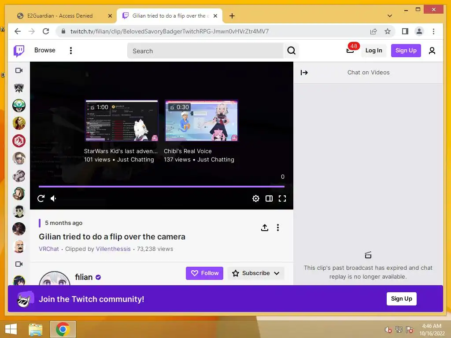The width and height of the screenshot is (451, 338).
Task: Open the Villenthessis clipper profile link
Action: click(x=113, y=249)
